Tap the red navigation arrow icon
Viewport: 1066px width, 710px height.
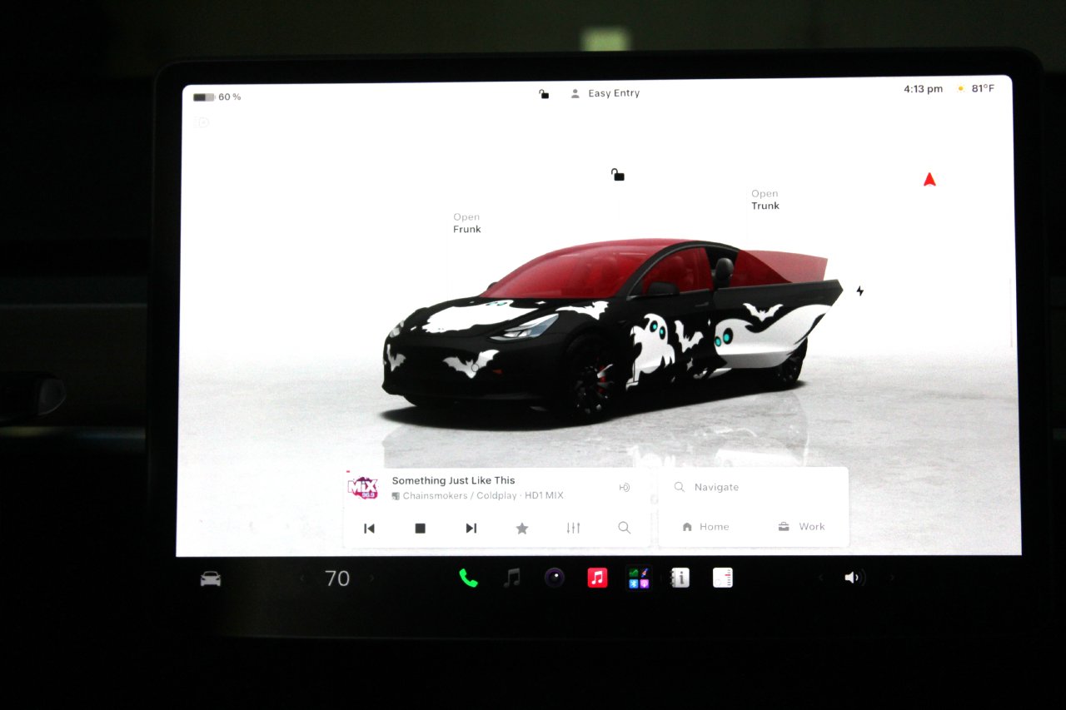[929, 179]
